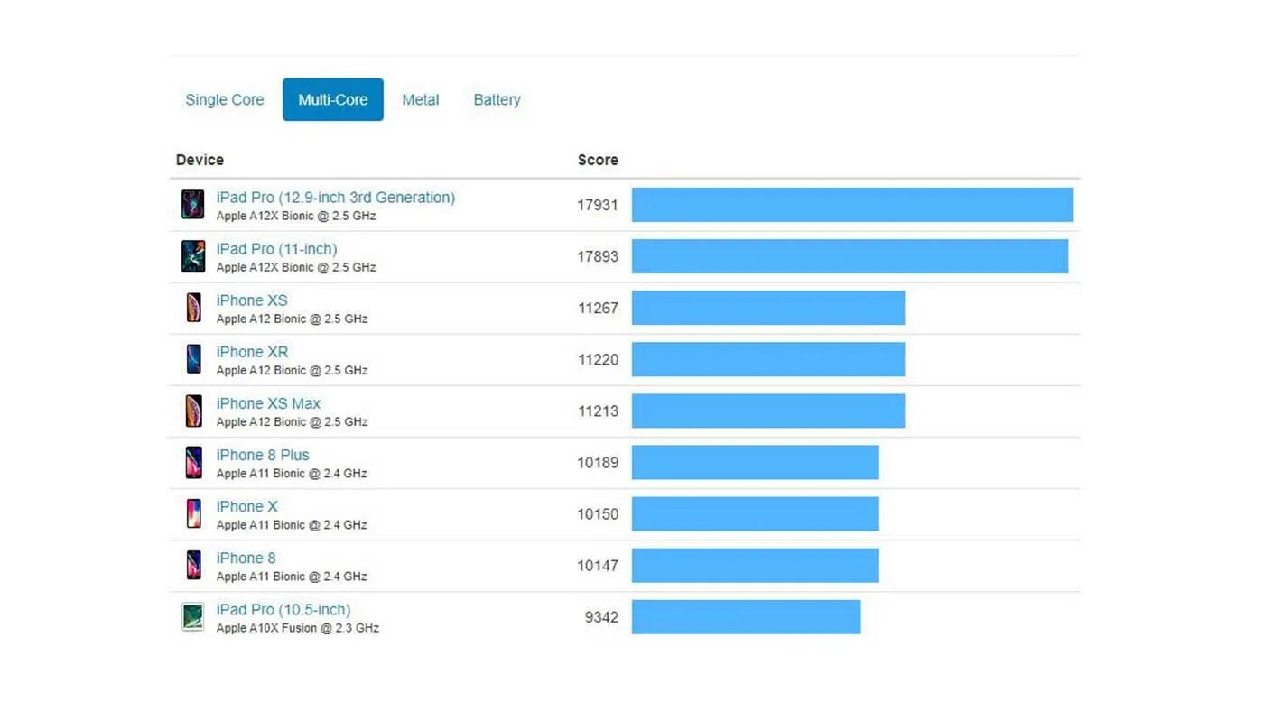1264x711 pixels.
Task: Click A12X Bionic text under iPad Pro (11-inch)
Action: [295, 267]
